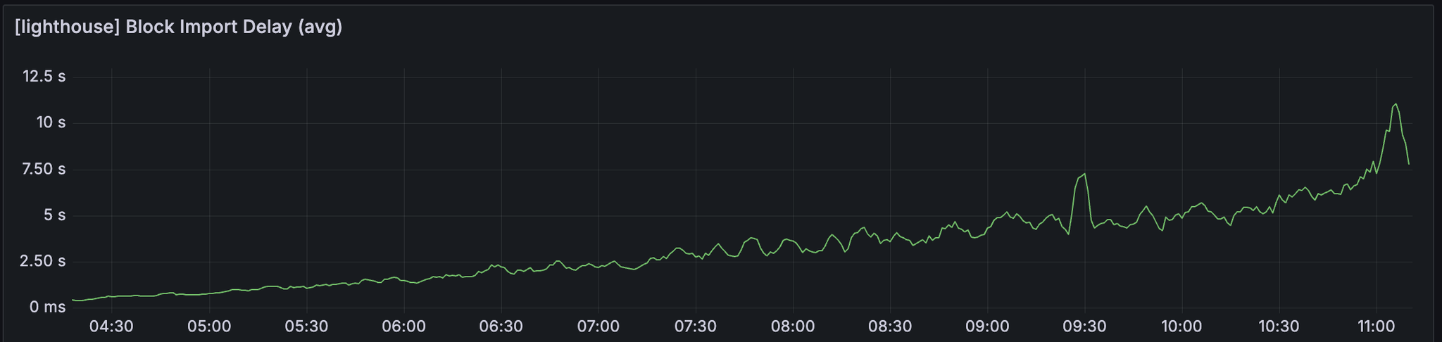Click the 12.5 s y-axis label
The width and height of the screenshot is (1442, 342).
[44, 76]
